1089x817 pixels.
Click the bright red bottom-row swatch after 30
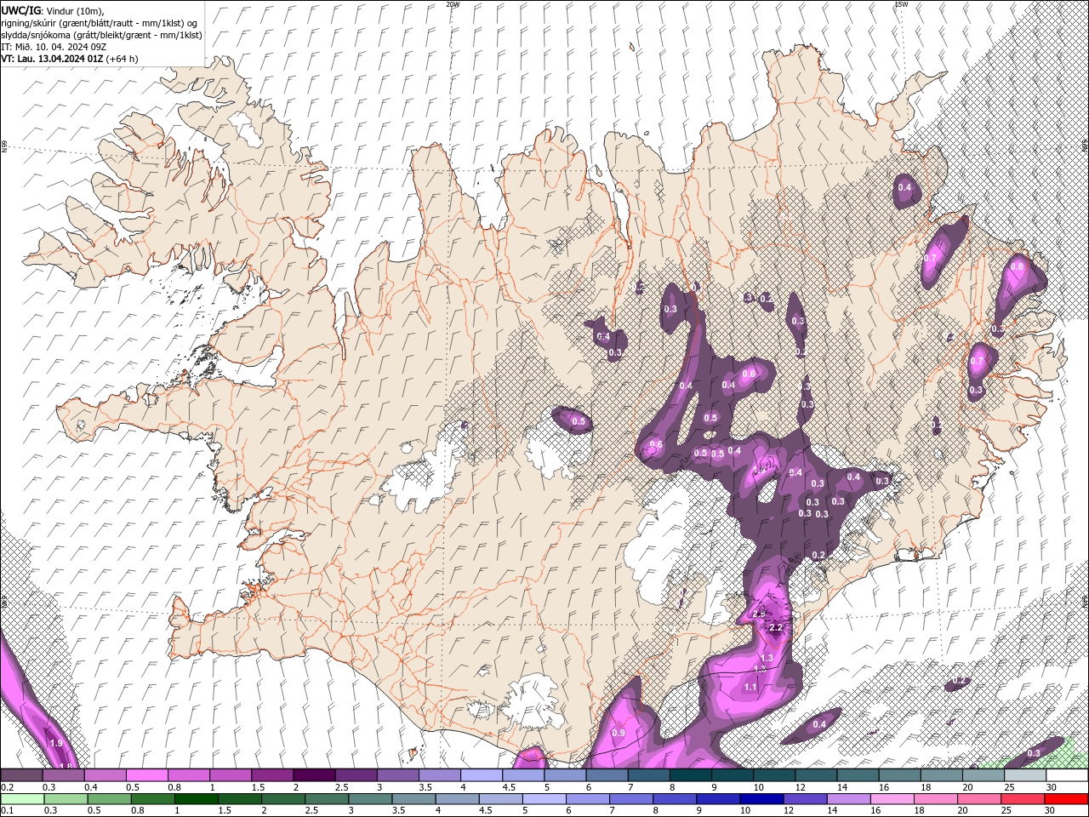1067,798
